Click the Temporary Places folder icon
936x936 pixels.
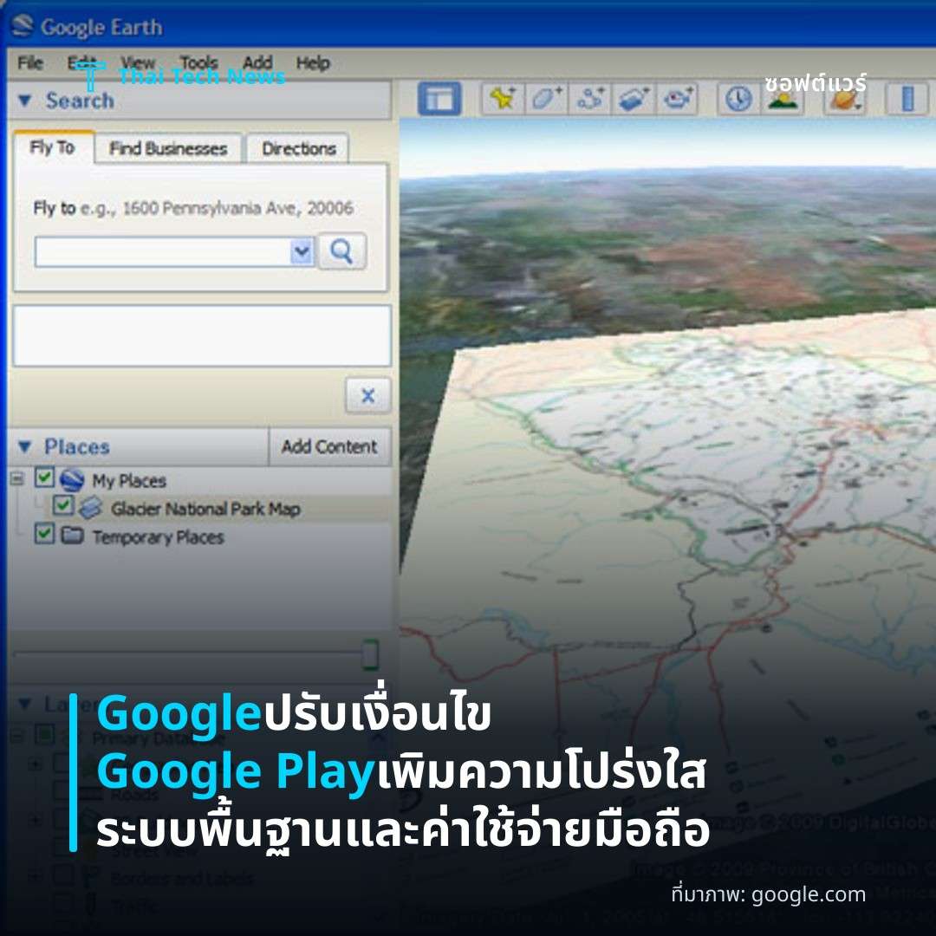click(72, 535)
